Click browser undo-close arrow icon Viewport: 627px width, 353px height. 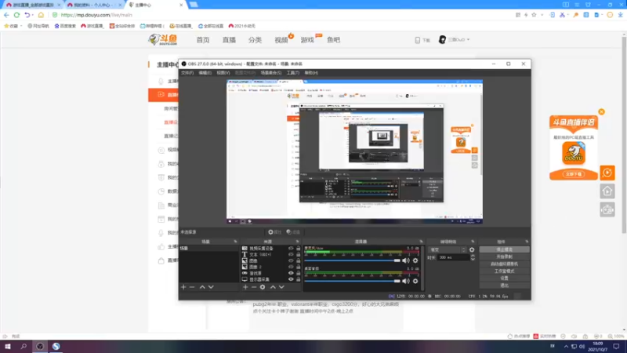(27, 15)
